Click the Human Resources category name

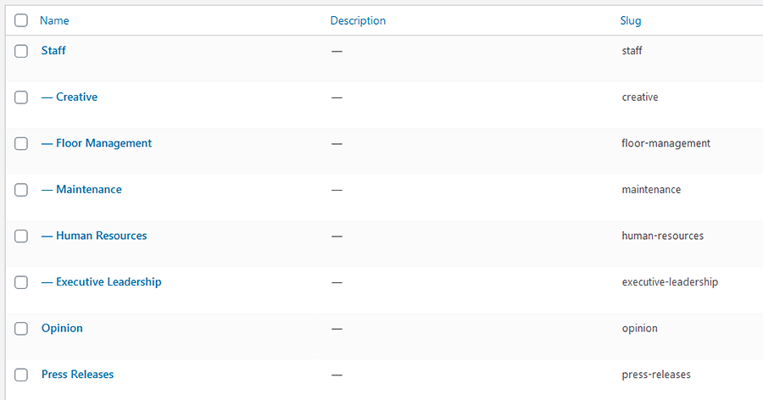coord(101,236)
